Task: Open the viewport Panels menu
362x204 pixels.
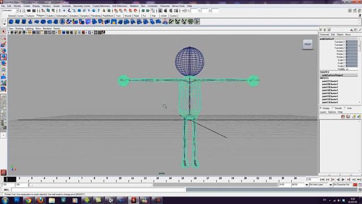Action: click(57, 28)
